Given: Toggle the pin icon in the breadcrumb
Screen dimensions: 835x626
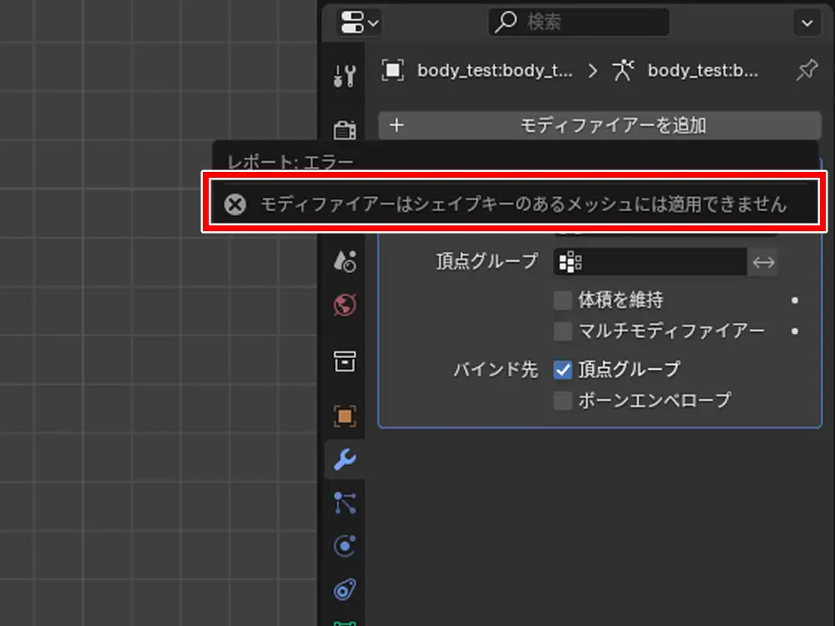Looking at the screenshot, I should coord(806,71).
